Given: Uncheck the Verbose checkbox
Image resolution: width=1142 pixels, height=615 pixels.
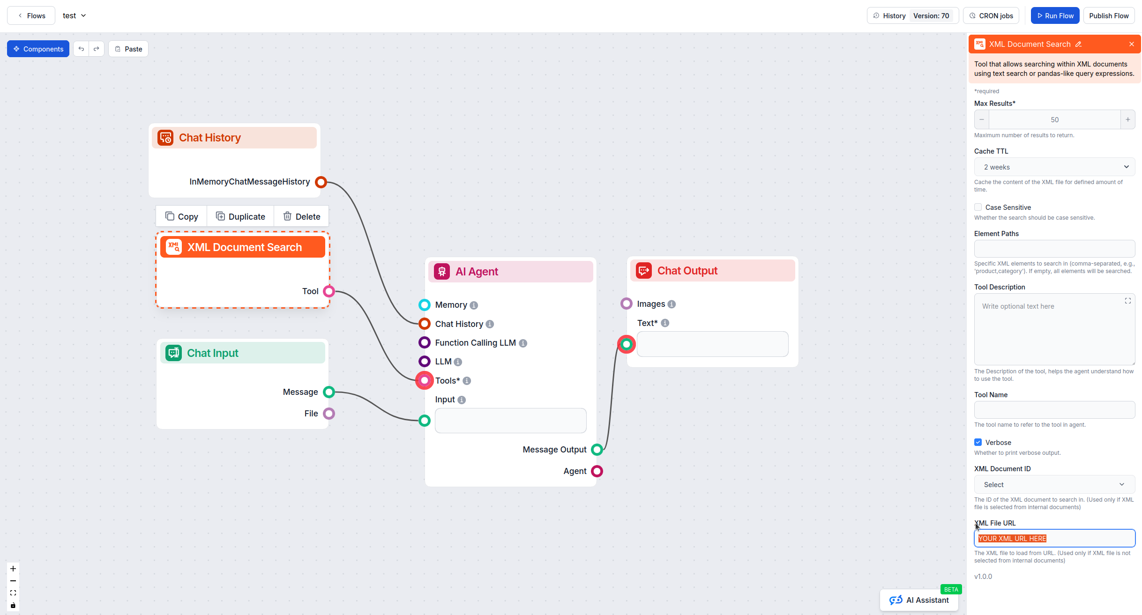Looking at the screenshot, I should [978, 442].
